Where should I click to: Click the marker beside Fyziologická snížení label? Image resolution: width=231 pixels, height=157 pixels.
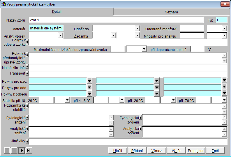pos(27,118)
